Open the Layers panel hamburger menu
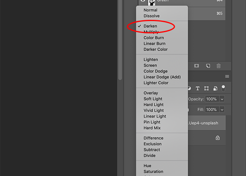 [x=227, y=77]
